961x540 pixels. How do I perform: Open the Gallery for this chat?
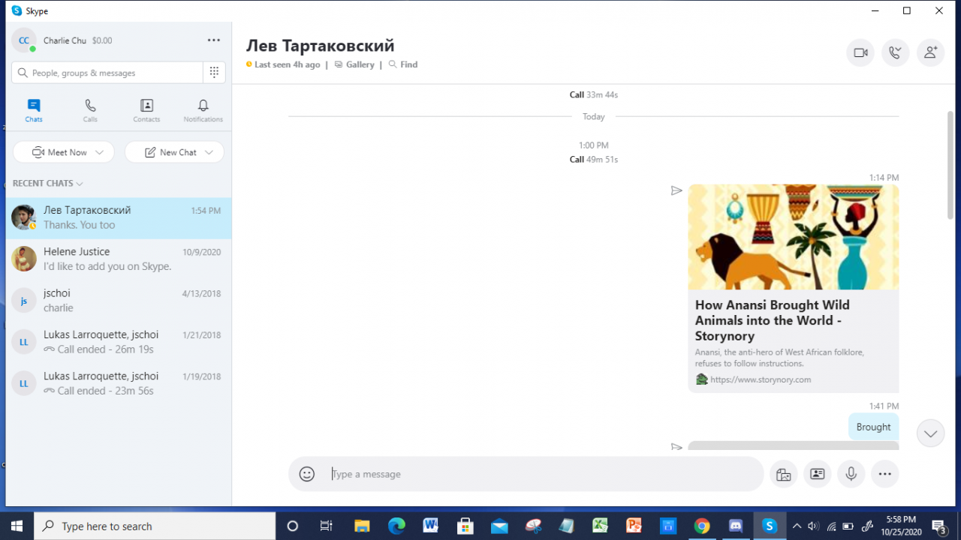(x=354, y=64)
